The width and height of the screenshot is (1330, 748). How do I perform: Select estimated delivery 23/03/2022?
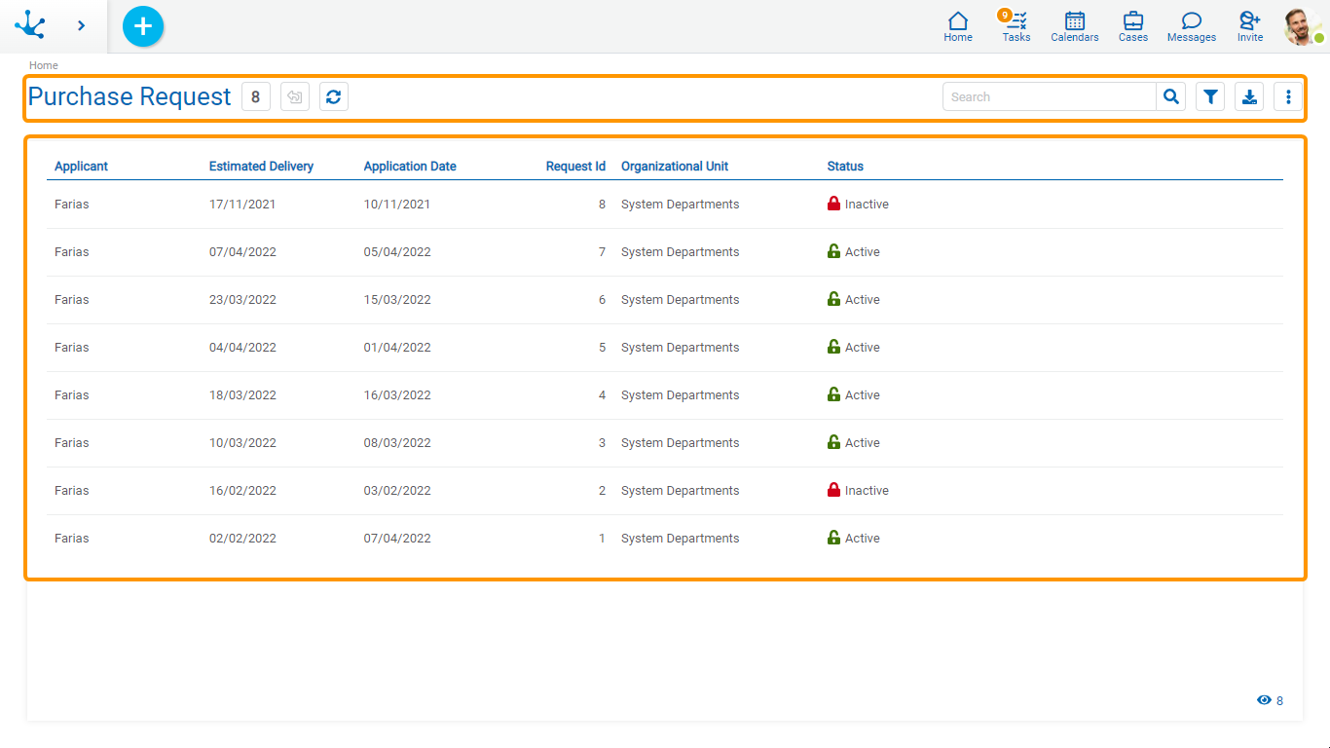point(242,300)
